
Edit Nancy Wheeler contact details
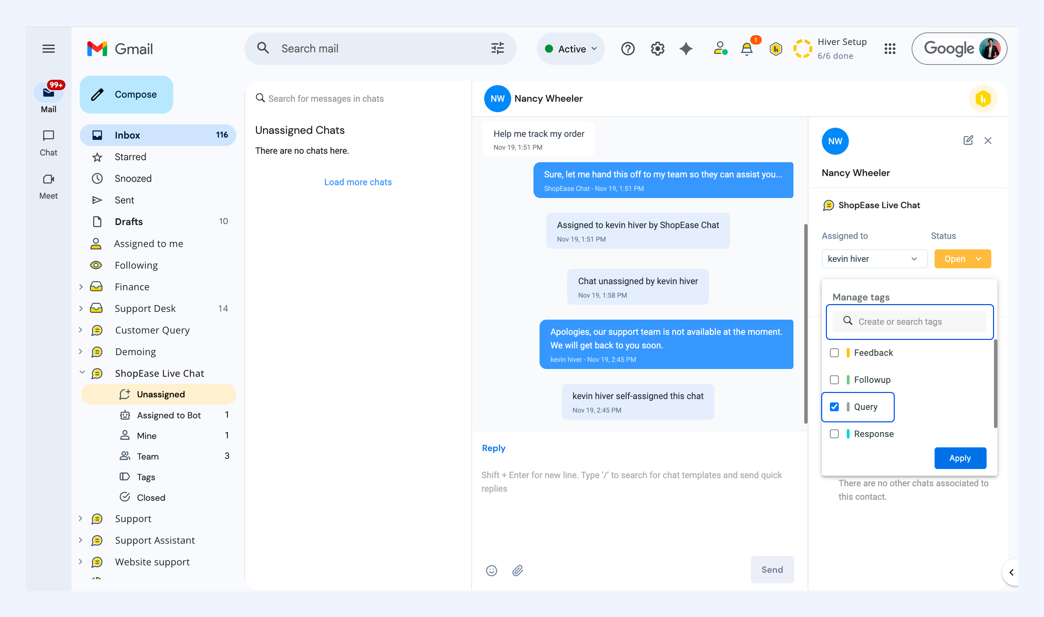[x=968, y=141]
